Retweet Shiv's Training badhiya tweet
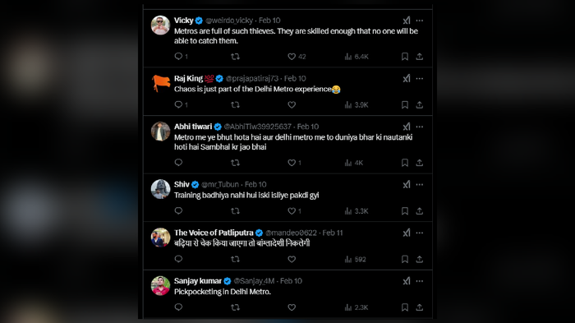This screenshot has height=323, width=575. pos(235,211)
